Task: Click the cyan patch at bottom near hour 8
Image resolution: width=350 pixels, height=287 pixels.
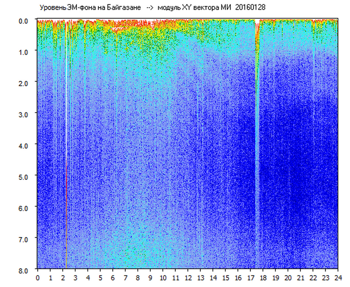Action: (137, 255)
